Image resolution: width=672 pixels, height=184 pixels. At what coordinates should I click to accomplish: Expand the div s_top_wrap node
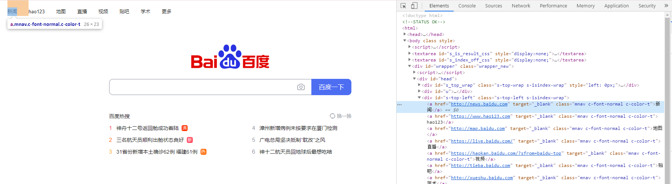click(419, 85)
